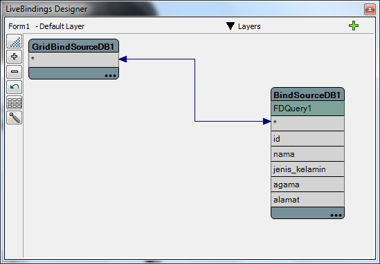Screen dimensions: 380x264
Task: Click the Layers label
Action: tap(249, 26)
